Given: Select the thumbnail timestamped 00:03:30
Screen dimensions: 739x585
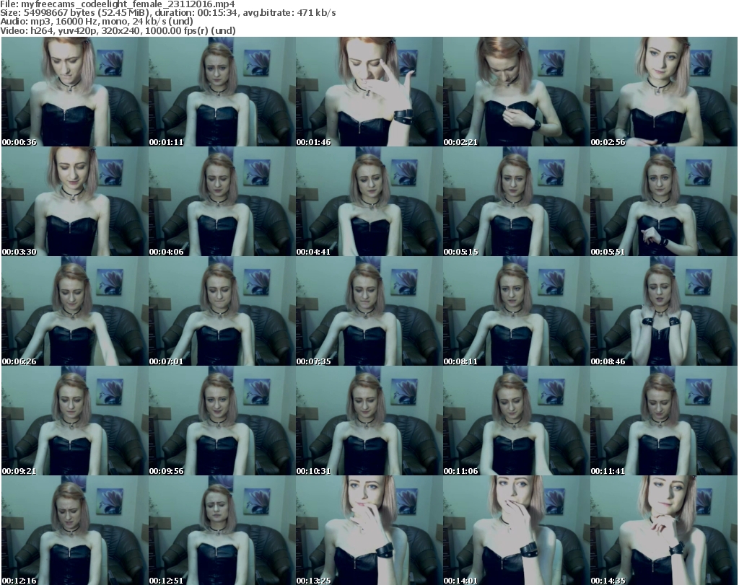Looking at the screenshot, I should pyautogui.click(x=75, y=201).
